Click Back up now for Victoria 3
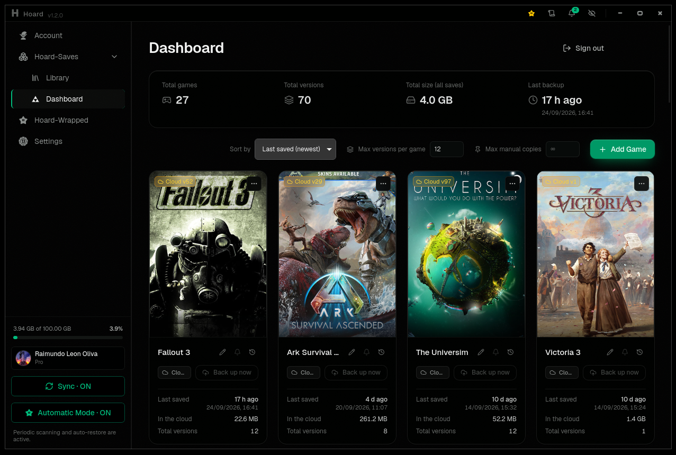The width and height of the screenshot is (676, 455). [x=615, y=372]
